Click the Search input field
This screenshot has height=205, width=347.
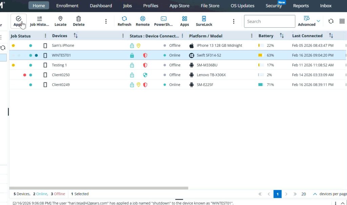(269, 21)
